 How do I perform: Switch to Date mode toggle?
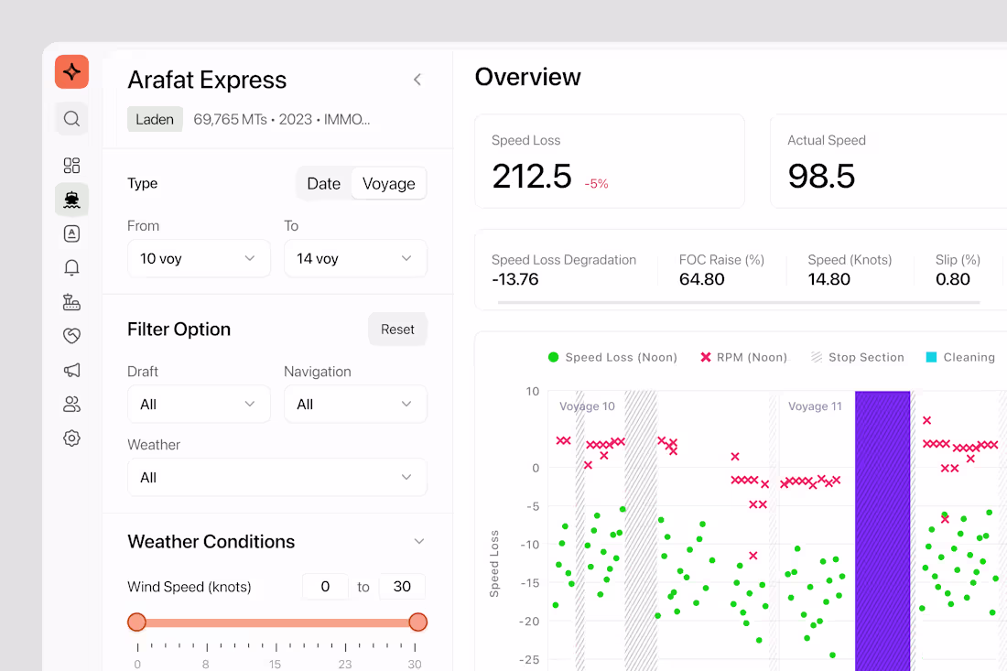coord(323,183)
